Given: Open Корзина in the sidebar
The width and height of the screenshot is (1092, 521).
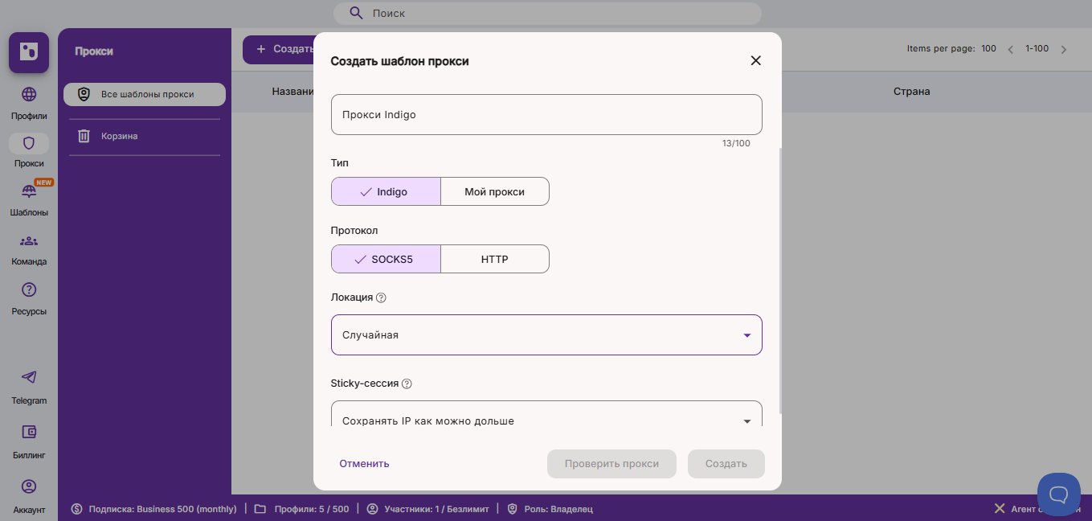Looking at the screenshot, I should point(145,136).
